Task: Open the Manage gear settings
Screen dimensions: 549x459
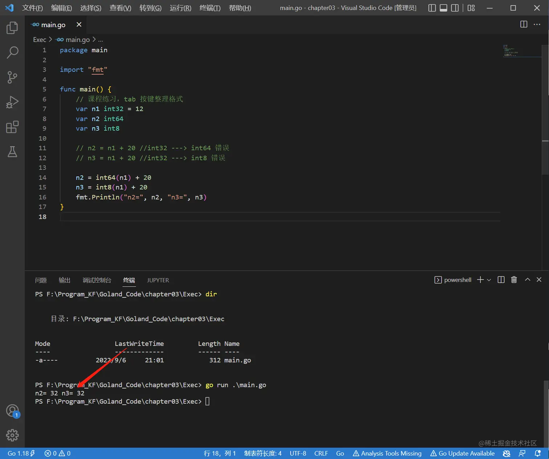Action: point(12,435)
